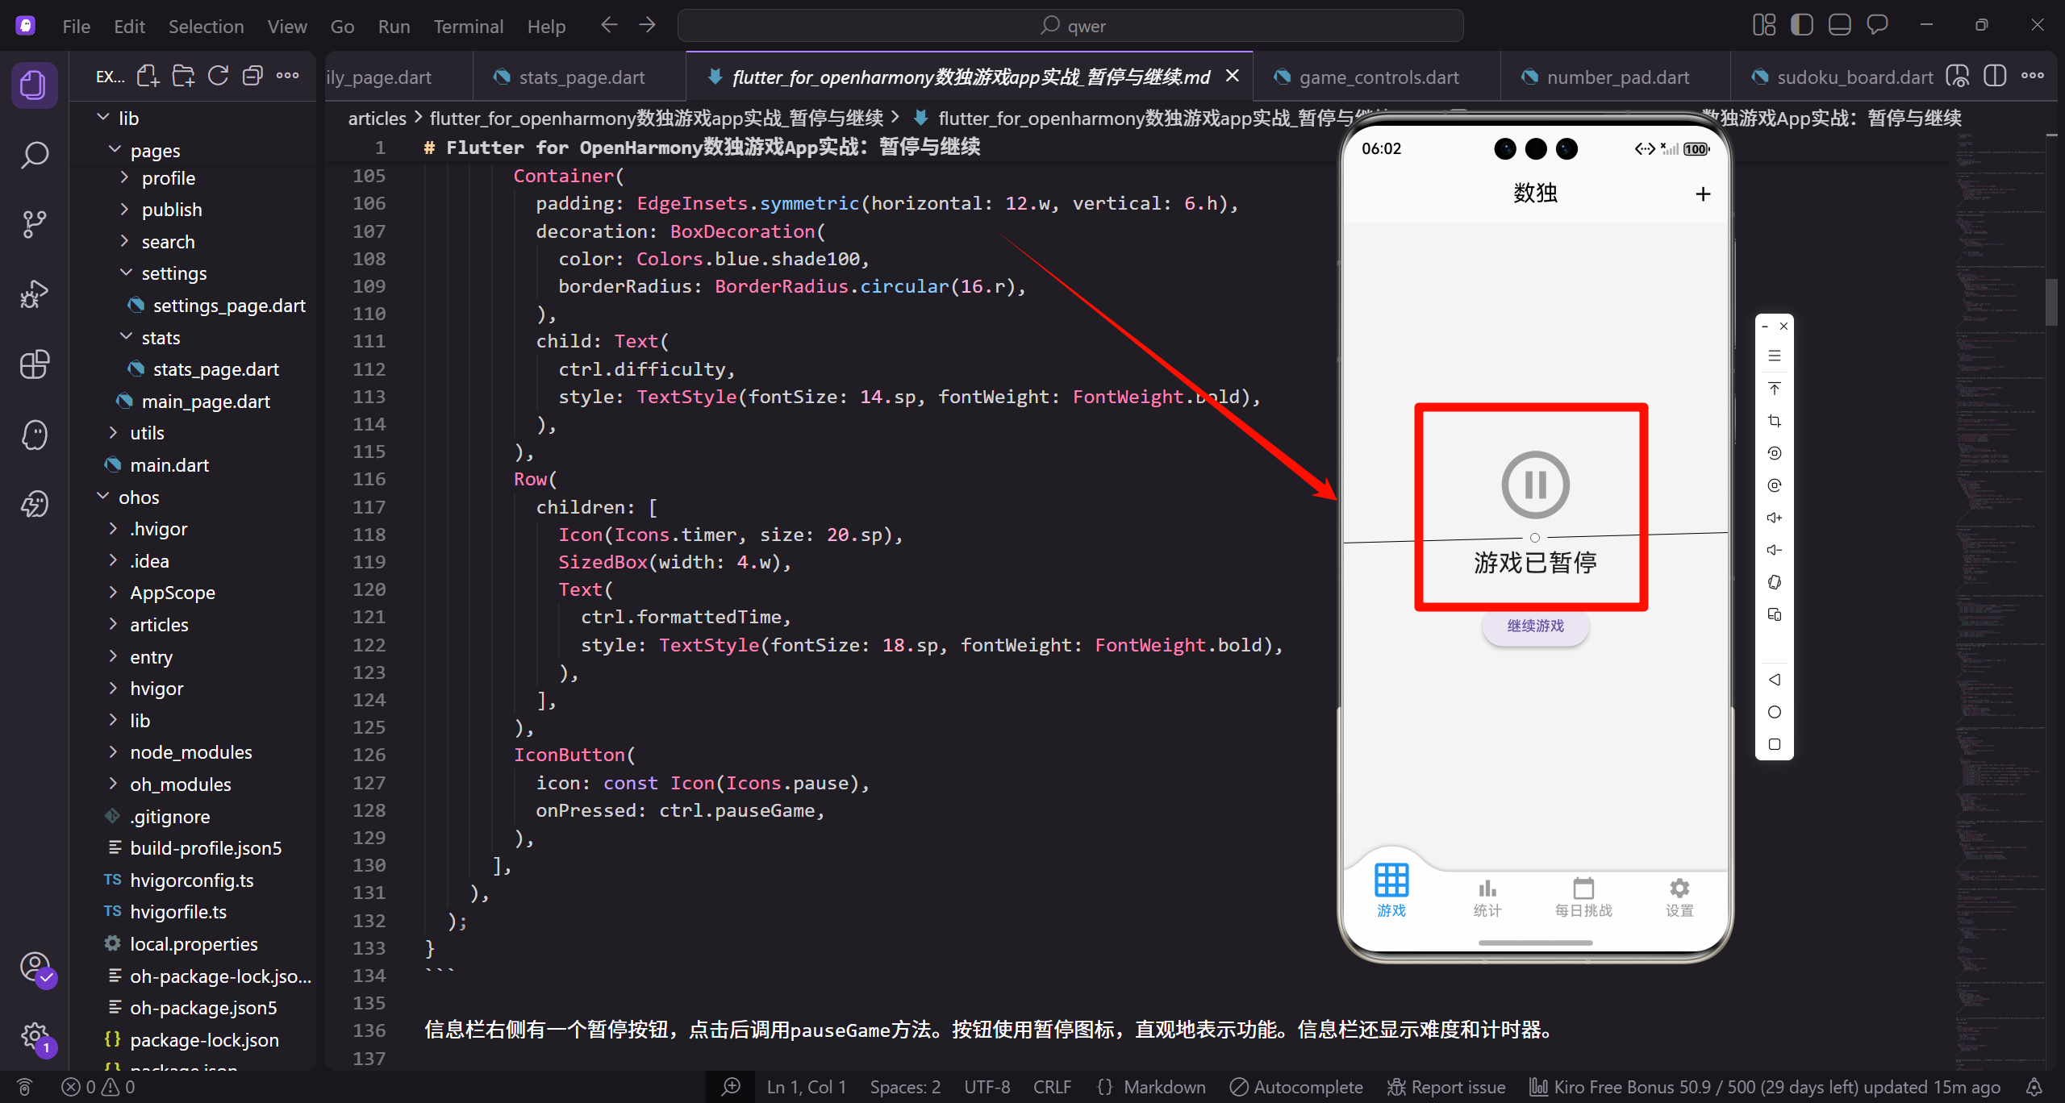
Task: Expand the profile folder
Action: tap(192, 178)
